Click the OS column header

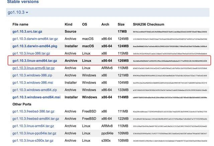coord(85,25)
